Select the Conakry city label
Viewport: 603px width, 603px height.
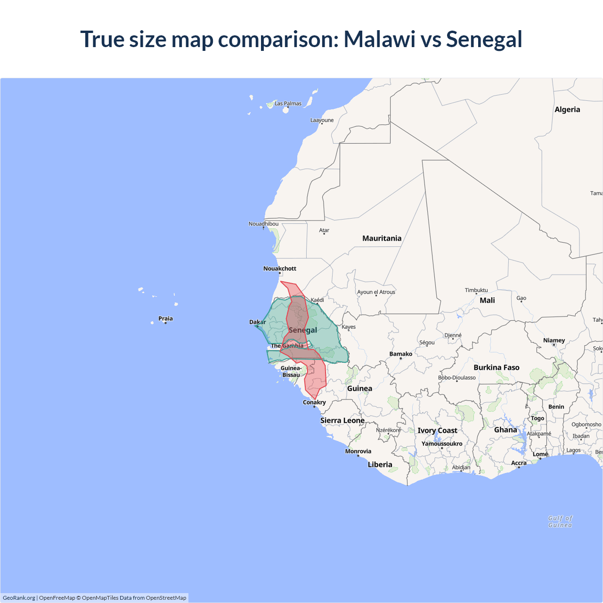[314, 402]
